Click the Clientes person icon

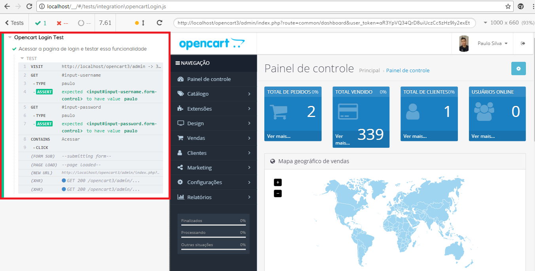coord(180,153)
